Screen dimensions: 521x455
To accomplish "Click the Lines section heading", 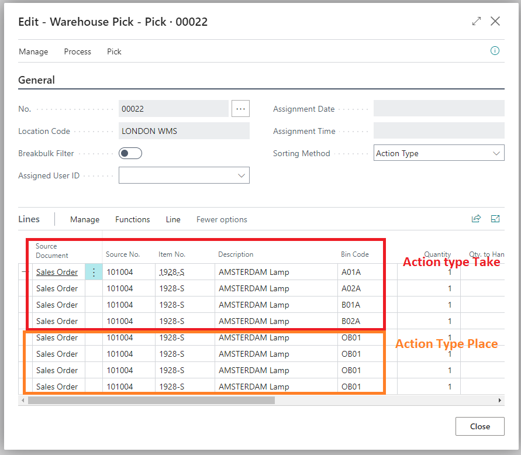I will click(x=29, y=219).
